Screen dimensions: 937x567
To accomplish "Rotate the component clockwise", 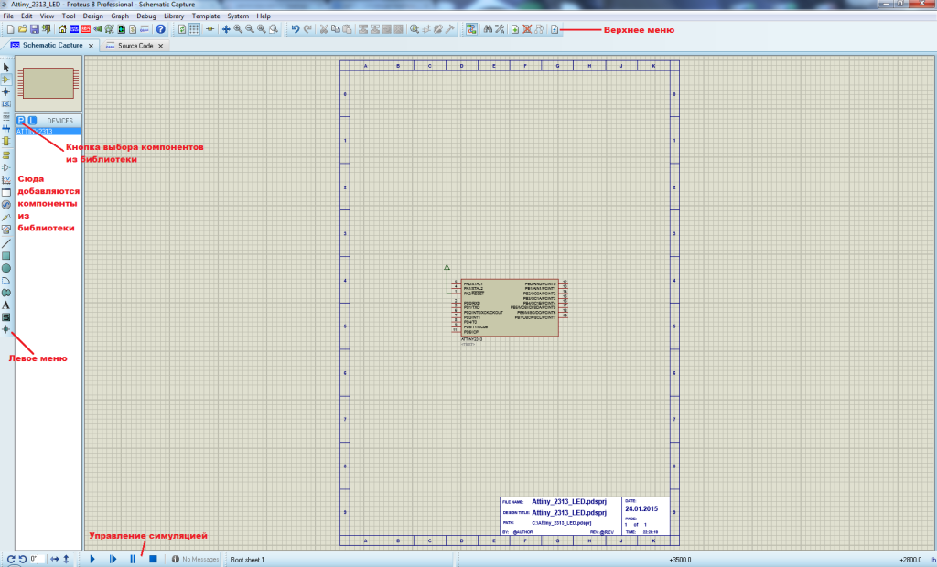I will tap(11, 560).
